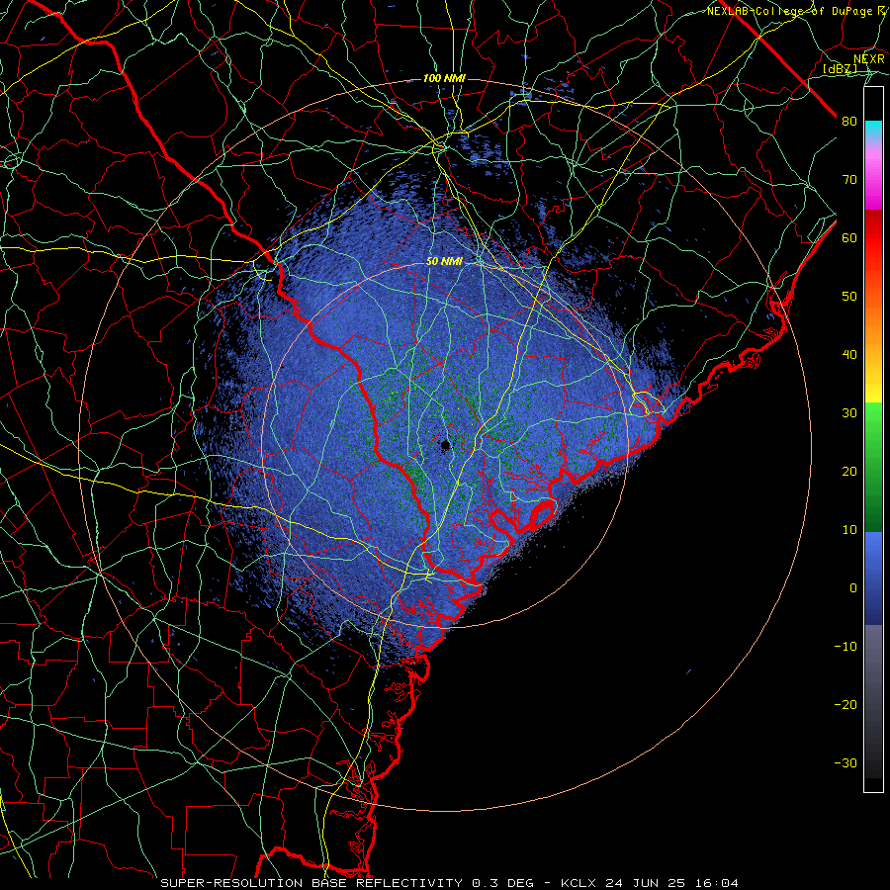Click "SUPER-RESOLUTION BASE REFLECTIVITY" in the footer caption
The image size is (890, 890).
311,883
